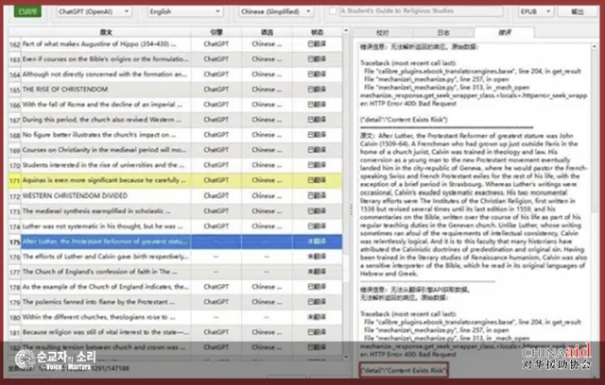This screenshot has height=385, width=605.
Task: Select row 166 'With the fall of Rome'
Action: point(175,105)
